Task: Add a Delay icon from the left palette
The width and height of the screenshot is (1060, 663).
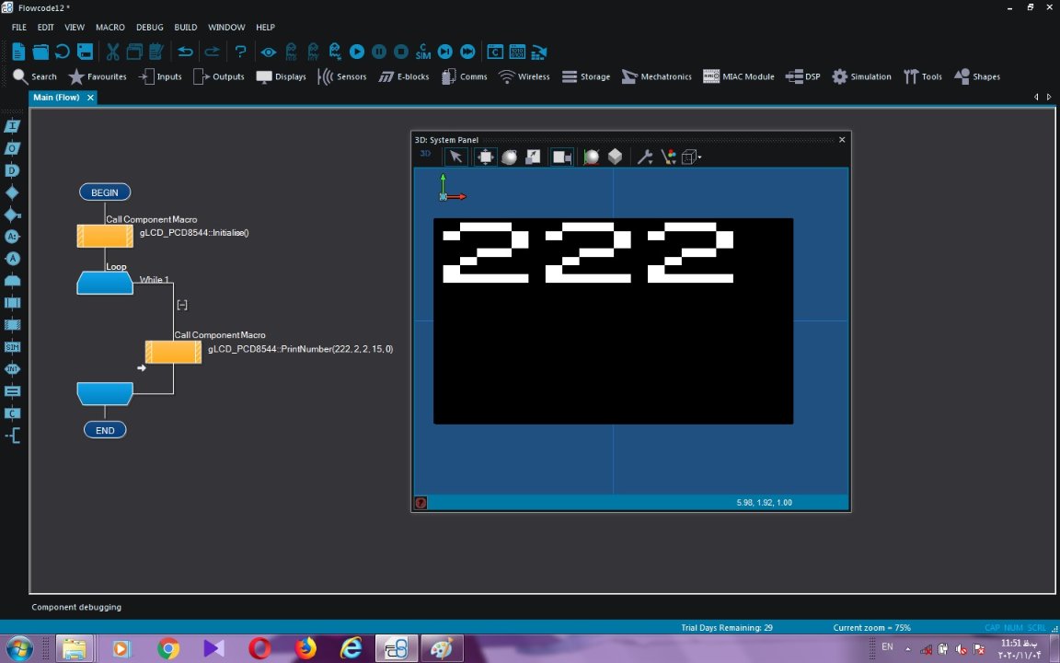Action: click(12, 170)
